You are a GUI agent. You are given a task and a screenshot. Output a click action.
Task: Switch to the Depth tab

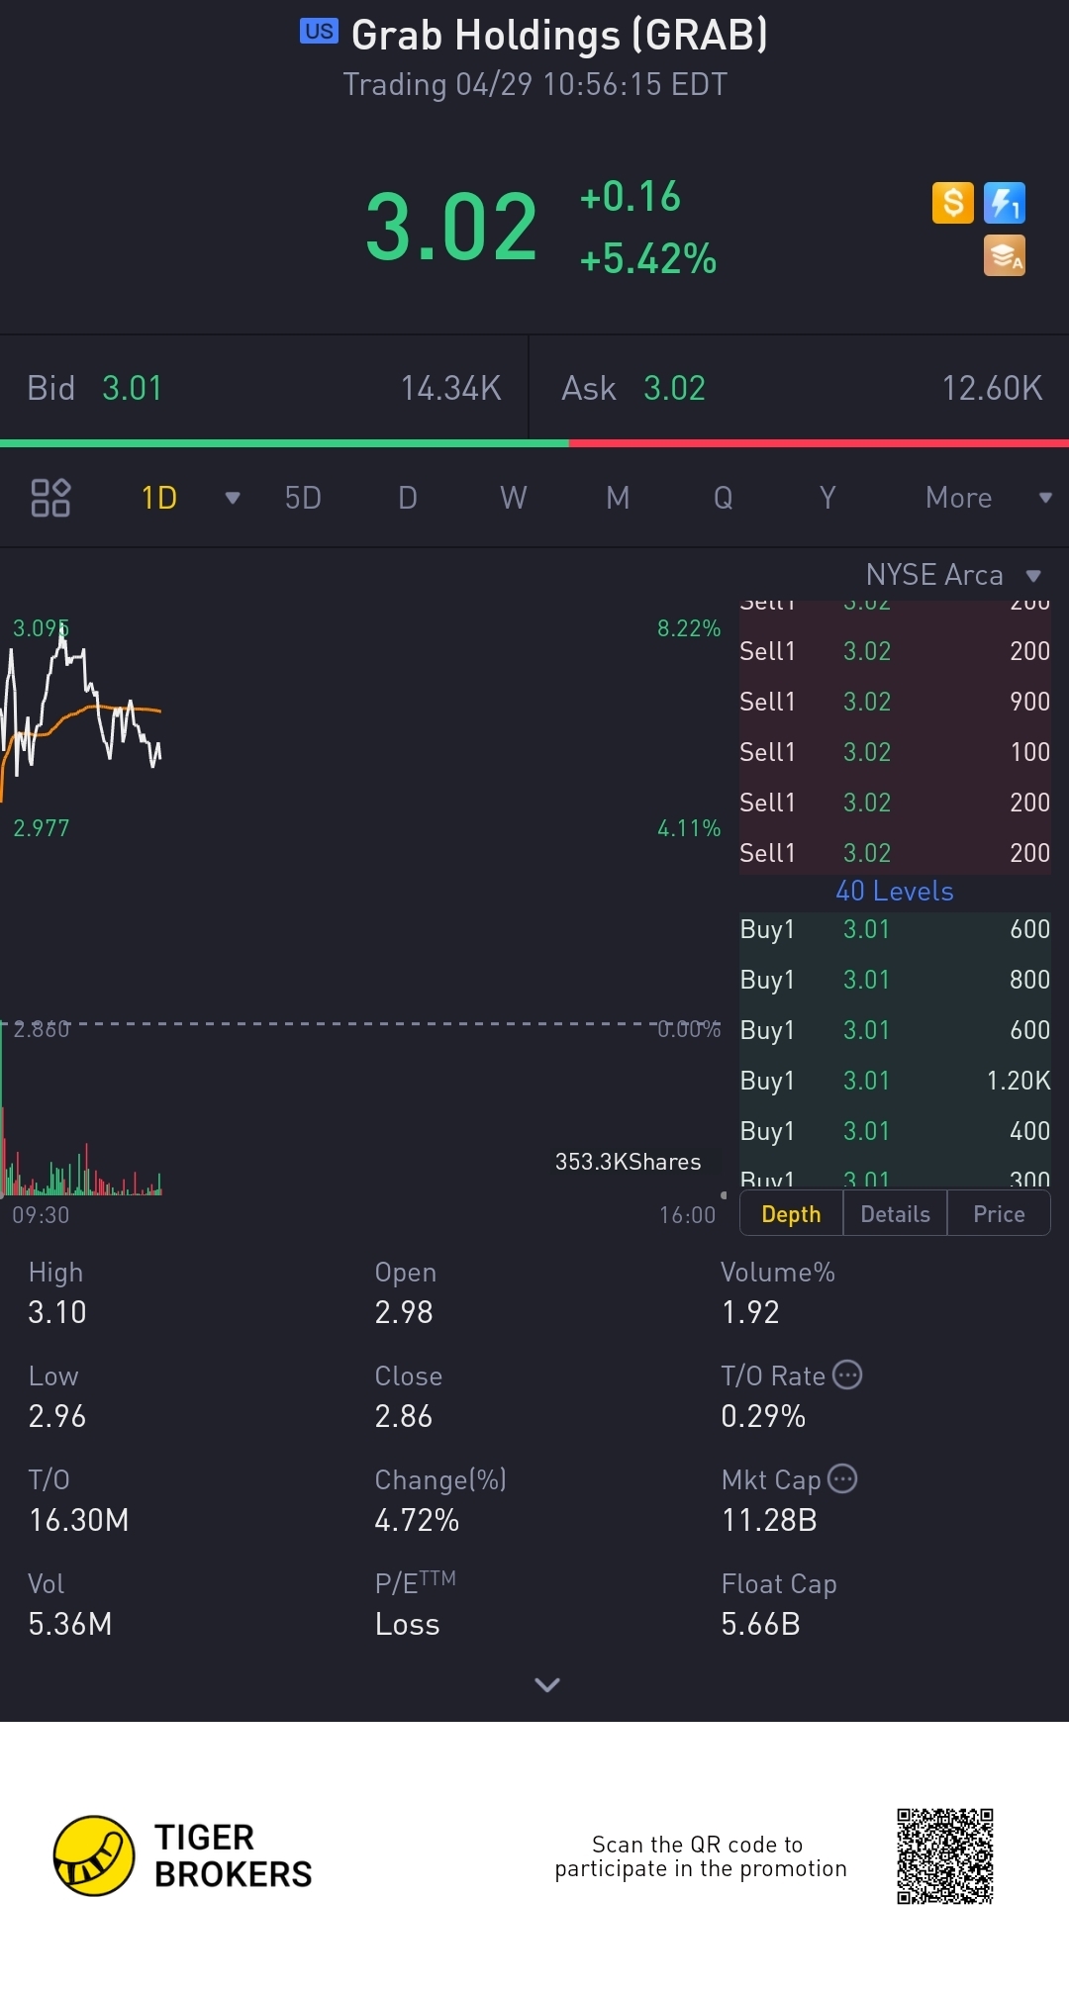(791, 1214)
